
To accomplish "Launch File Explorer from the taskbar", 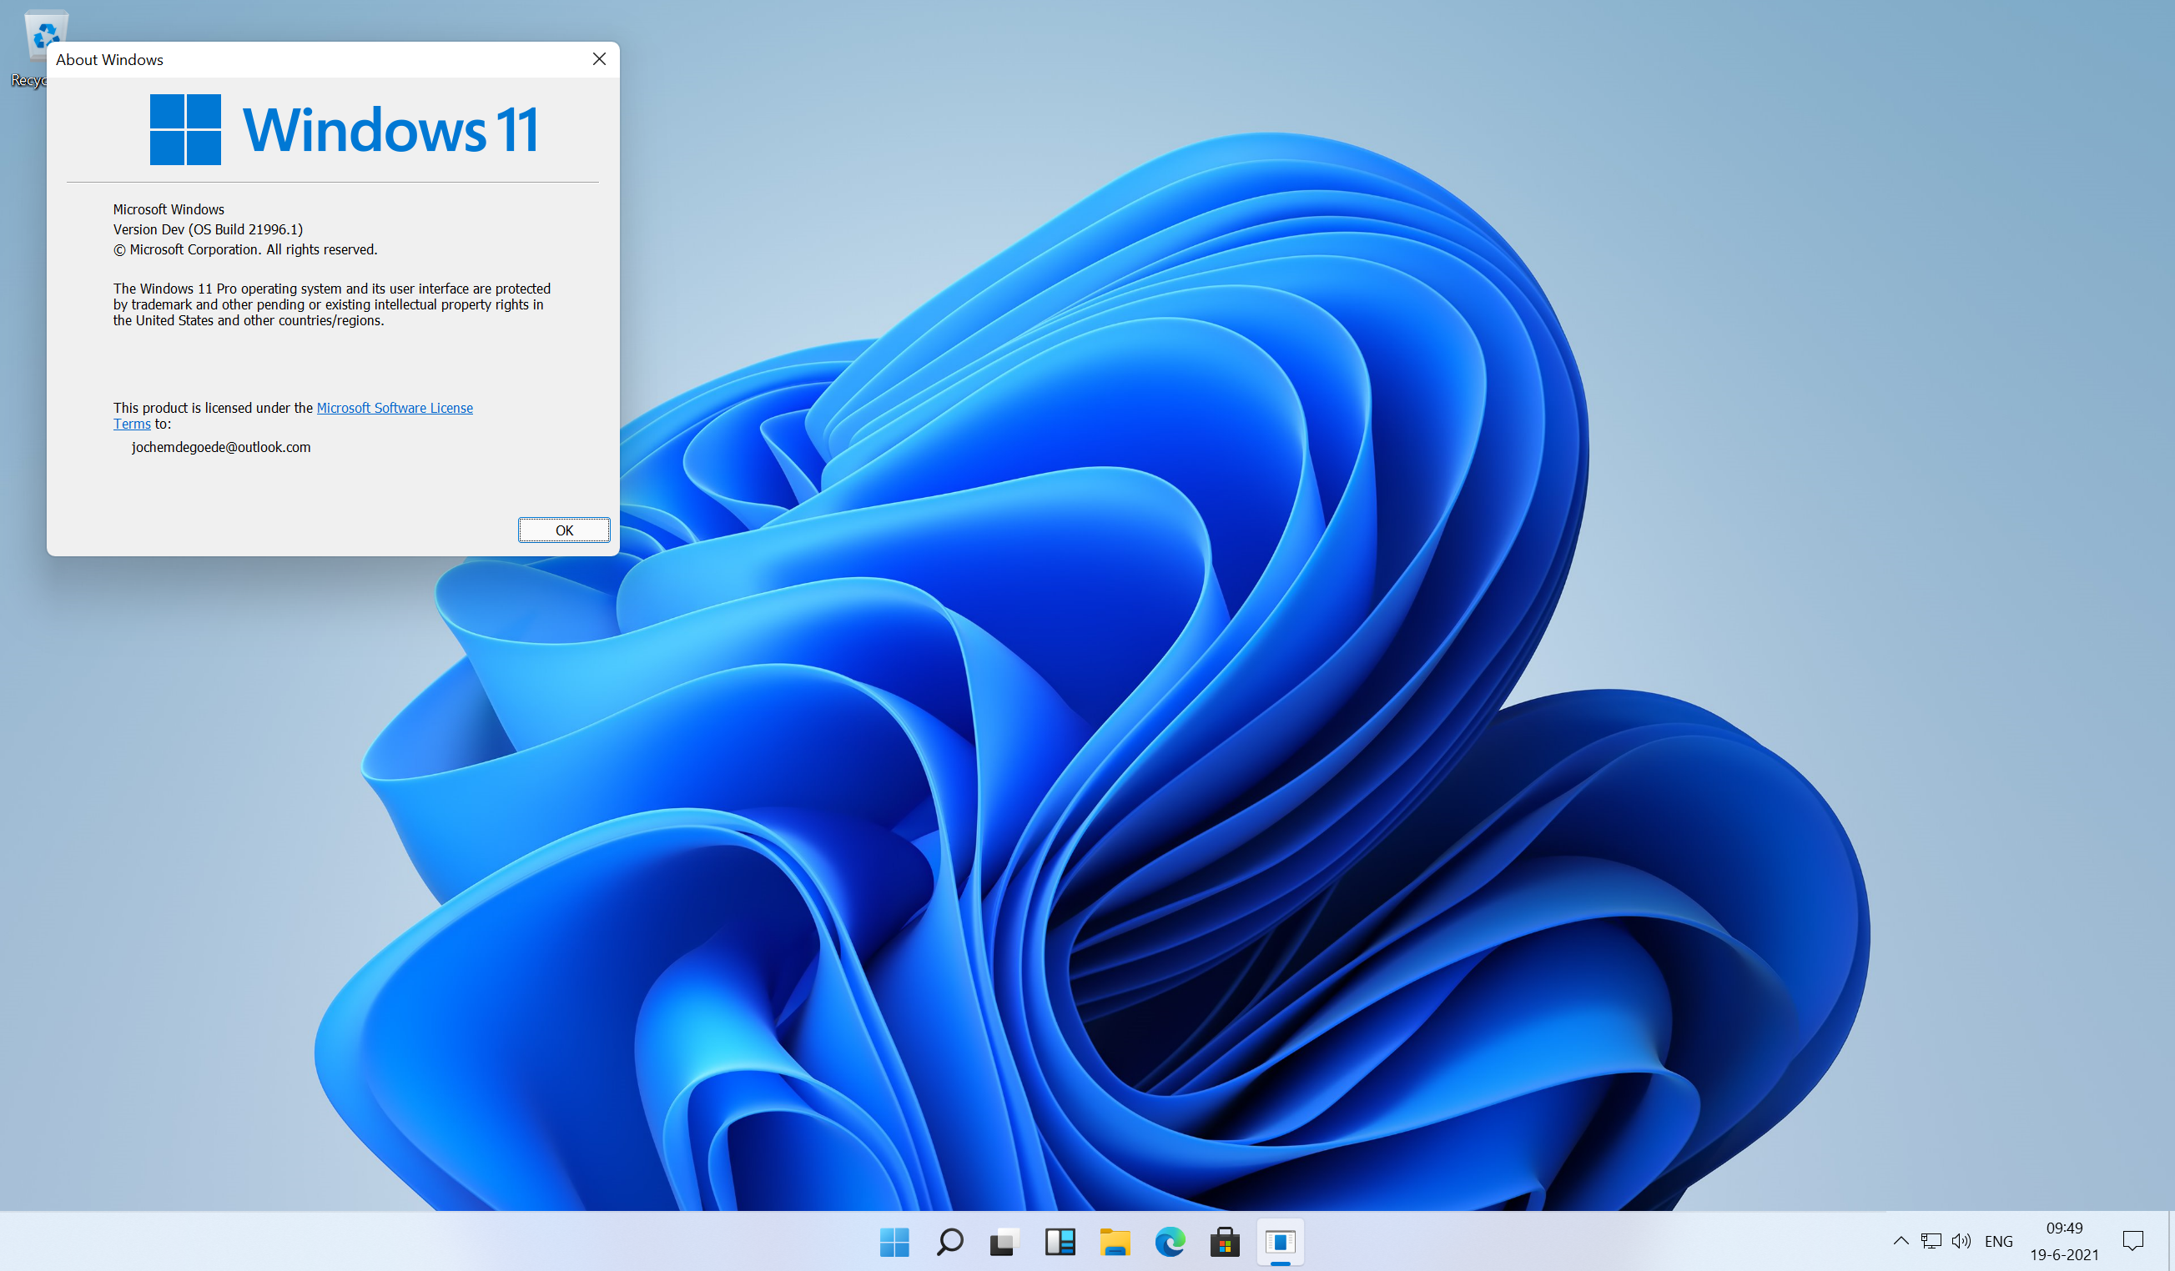I will pyautogui.click(x=1115, y=1242).
